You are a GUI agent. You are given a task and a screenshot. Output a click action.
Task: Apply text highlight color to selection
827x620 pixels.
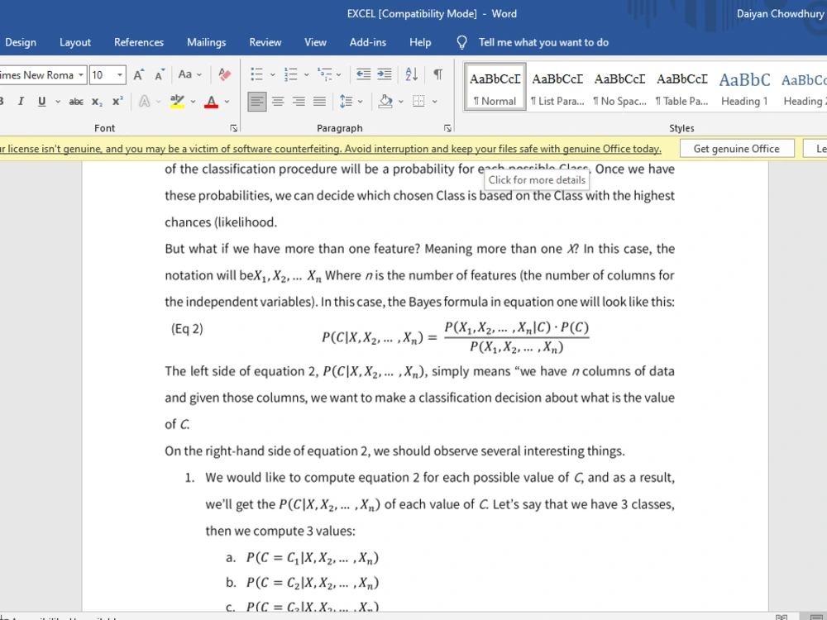point(177,100)
